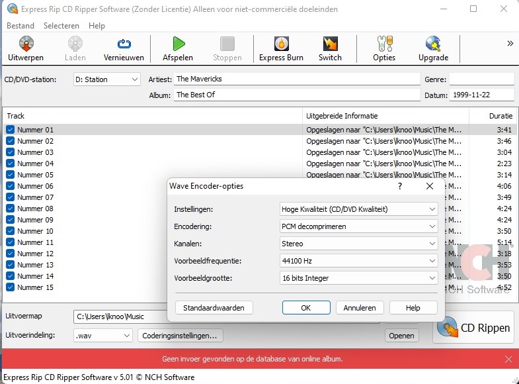Click the CD Rippen button

[473, 327]
